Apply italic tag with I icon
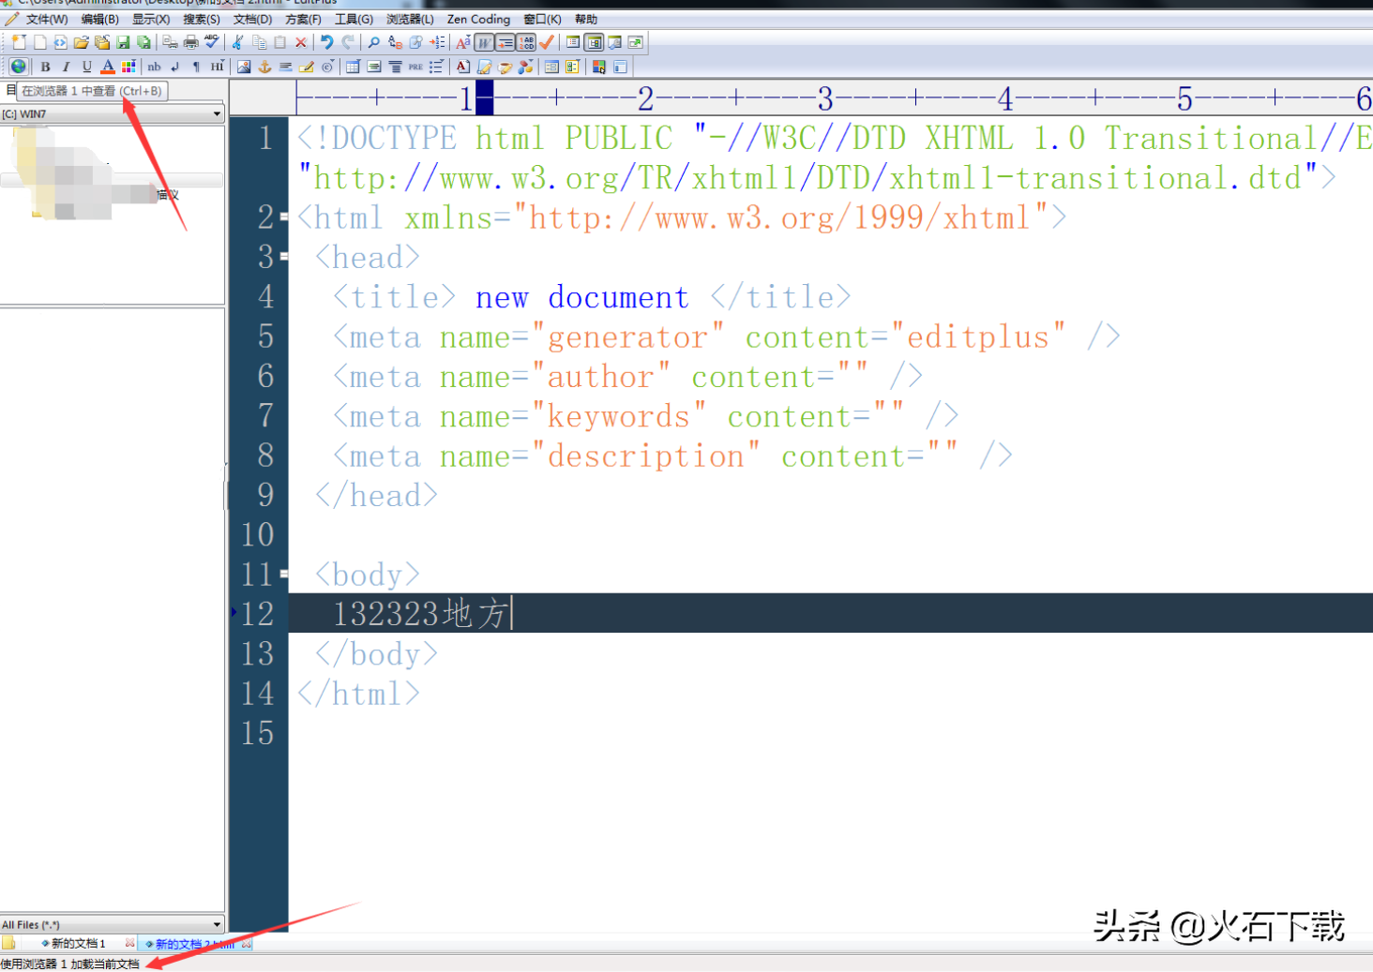Image resolution: width=1373 pixels, height=972 pixels. [x=67, y=67]
